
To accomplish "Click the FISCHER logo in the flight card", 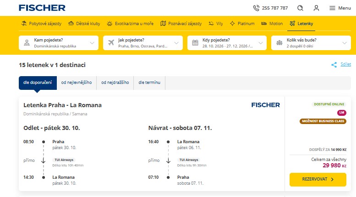I will (x=265, y=105).
